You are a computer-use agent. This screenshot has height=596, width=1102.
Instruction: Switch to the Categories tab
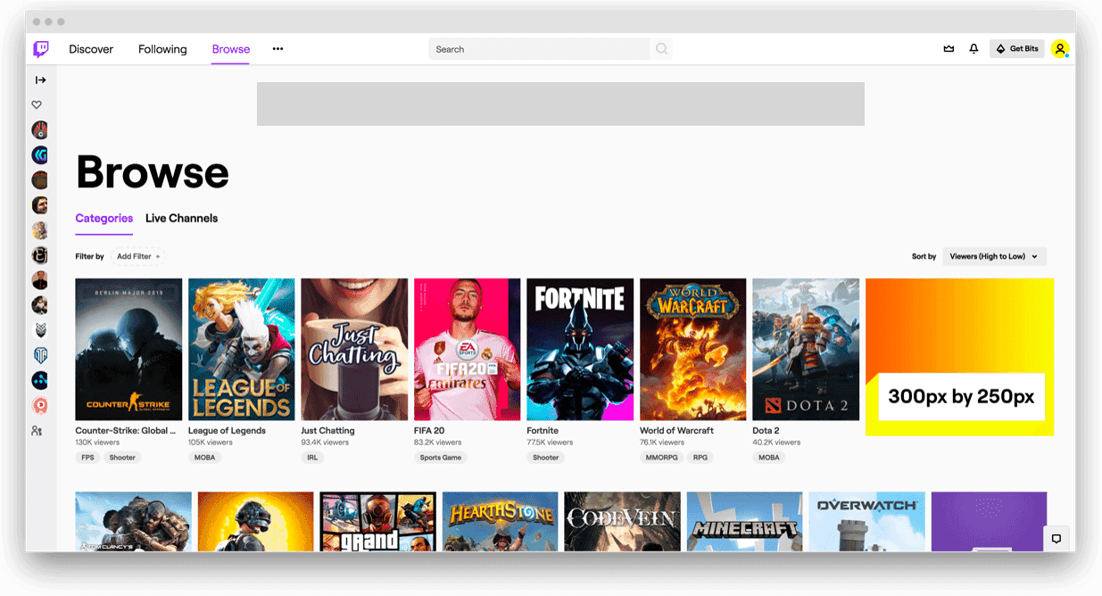104,219
